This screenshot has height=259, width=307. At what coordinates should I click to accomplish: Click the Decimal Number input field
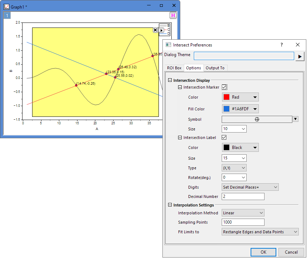243,196
